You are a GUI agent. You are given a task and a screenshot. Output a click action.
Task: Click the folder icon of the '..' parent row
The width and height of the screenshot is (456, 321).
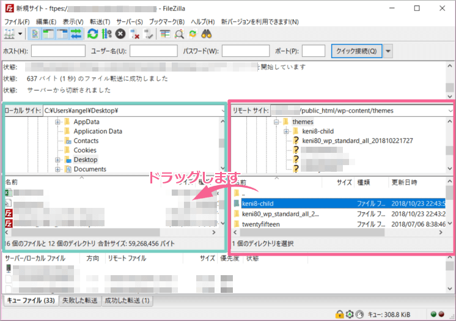coord(237,193)
